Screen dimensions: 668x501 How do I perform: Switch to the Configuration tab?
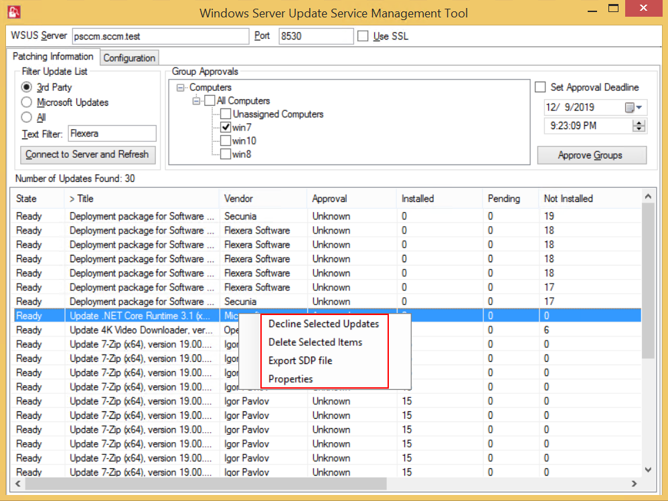[129, 58]
